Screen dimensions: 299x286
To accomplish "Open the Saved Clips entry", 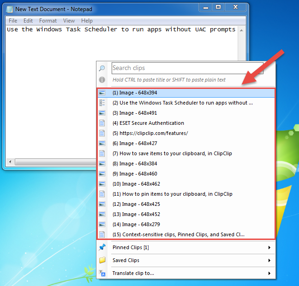I will [186, 260].
